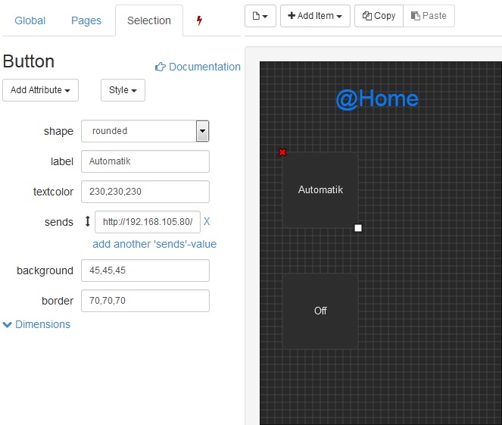502x425 pixels.
Task: Click the background color input field
Action: pyautogui.click(x=145, y=270)
